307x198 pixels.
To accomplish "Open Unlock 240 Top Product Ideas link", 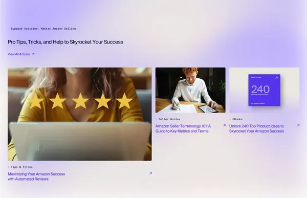I will (256, 128).
